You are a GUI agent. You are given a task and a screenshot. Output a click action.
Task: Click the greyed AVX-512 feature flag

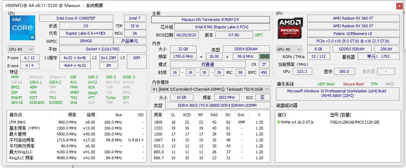tap(113, 82)
